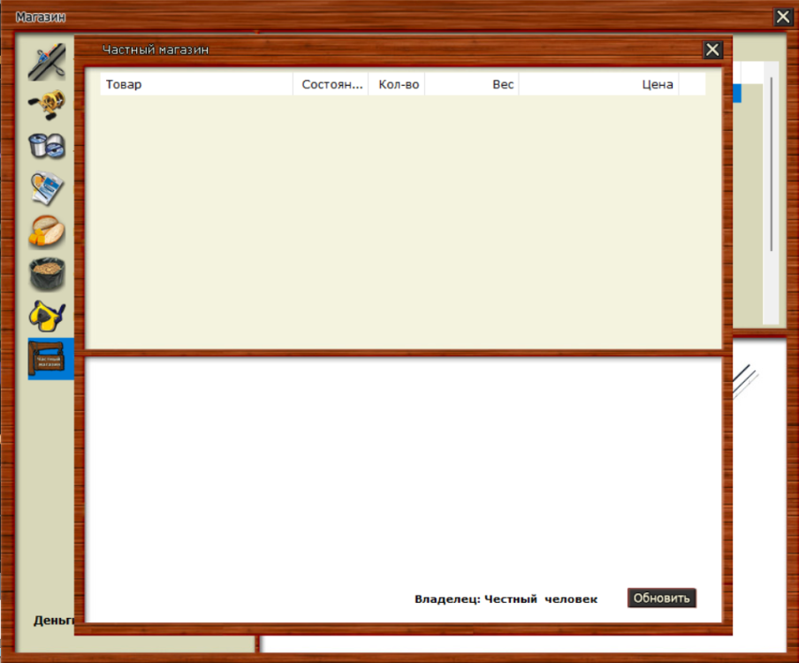Open the groundbait bag category icon
Viewport: 799px width, 663px height.
coord(46,274)
